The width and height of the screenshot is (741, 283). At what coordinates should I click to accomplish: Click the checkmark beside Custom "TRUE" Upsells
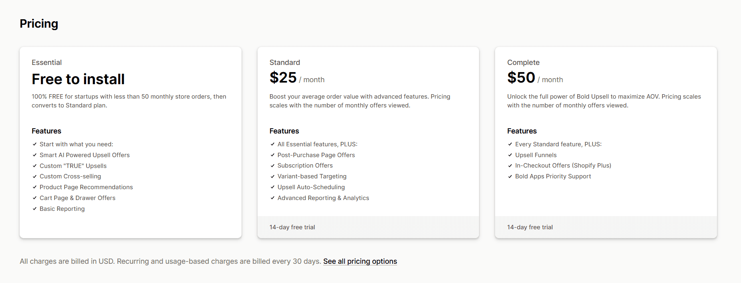[34, 166]
